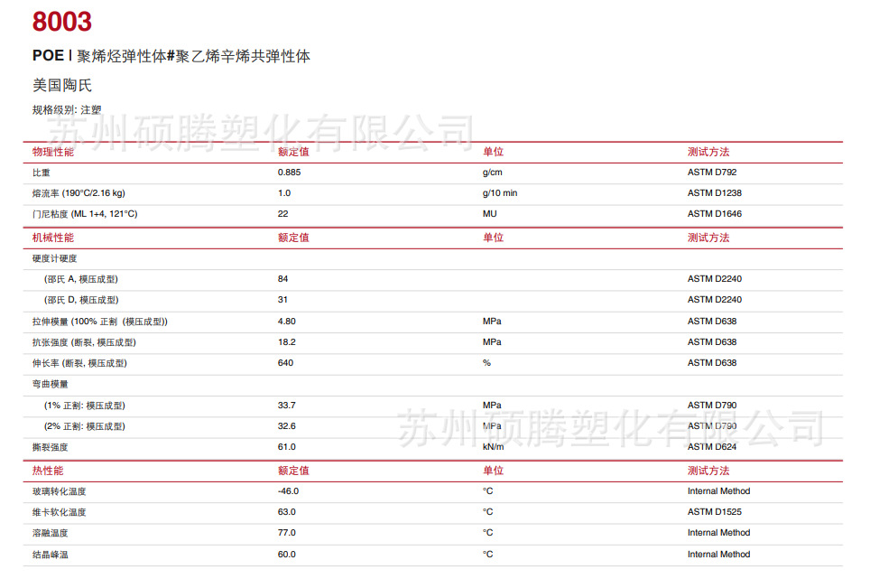Select the 溶融温度 row label

pyautogui.click(x=50, y=534)
